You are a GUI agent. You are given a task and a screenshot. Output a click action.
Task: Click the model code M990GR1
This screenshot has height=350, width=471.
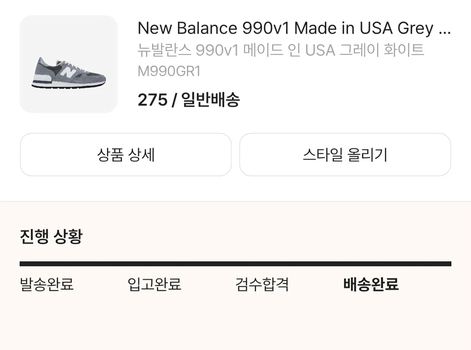[x=170, y=71]
